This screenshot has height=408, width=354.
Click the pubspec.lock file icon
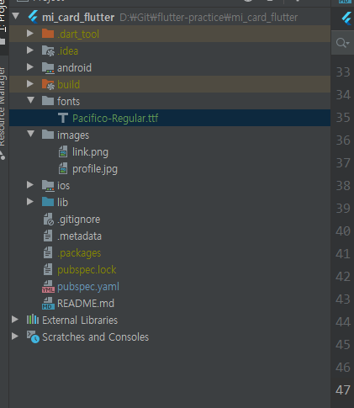pos(48,269)
